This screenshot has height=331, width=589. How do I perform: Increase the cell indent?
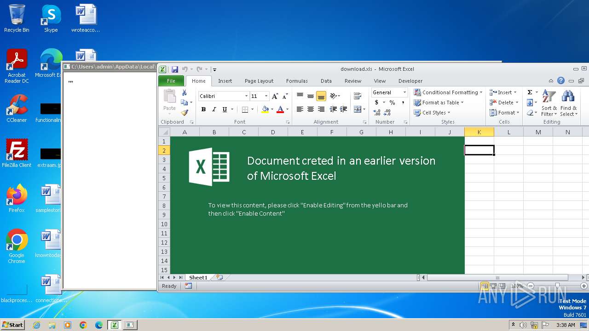(343, 109)
